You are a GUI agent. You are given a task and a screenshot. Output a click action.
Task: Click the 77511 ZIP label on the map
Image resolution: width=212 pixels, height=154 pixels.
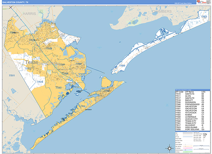click(x=12, y=76)
